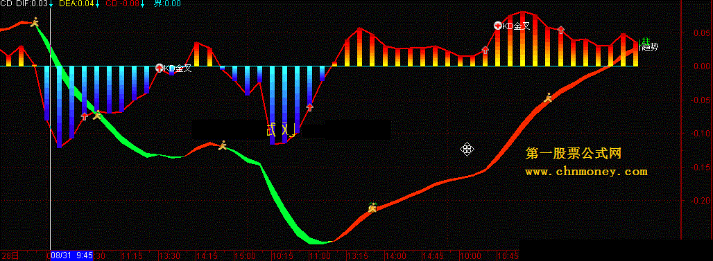
Task: Click the cyan down arrow after DIF:0.03
Action: pyautogui.click(x=51, y=4)
